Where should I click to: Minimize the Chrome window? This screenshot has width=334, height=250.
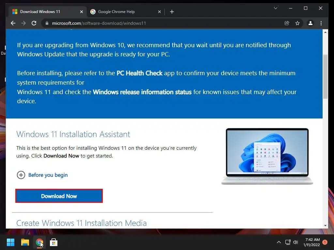(x=291, y=8)
